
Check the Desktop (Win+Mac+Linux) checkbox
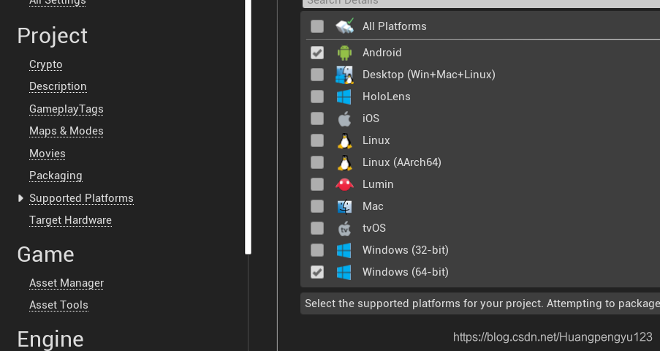pos(317,75)
